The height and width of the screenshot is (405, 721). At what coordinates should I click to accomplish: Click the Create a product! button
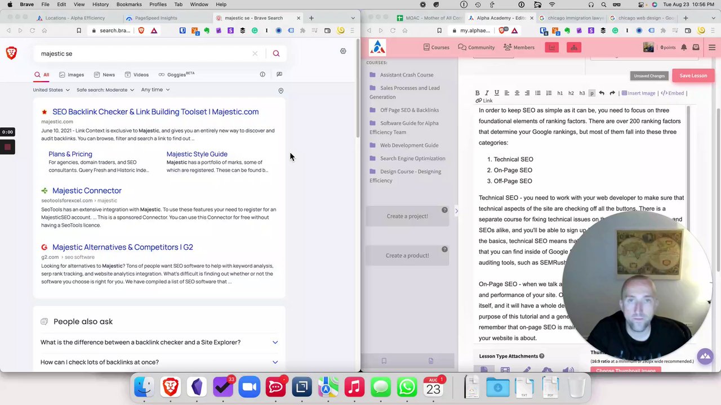(407, 255)
